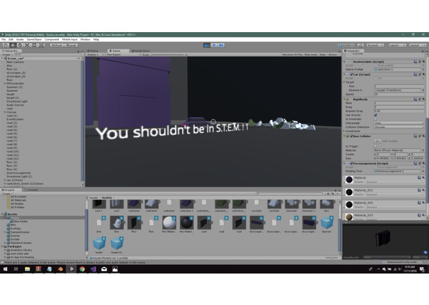Toggle Mute Audio in Game view
Image resolution: width=429 pixels, height=305 pixels.
[311, 54]
